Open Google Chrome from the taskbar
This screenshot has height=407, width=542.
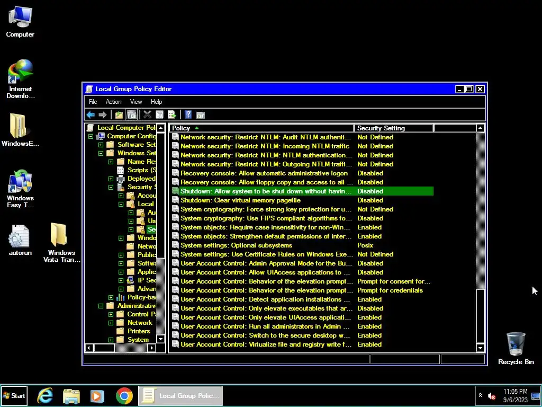coord(124,395)
